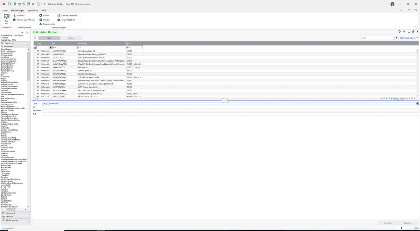Close the left navigation panel

pos(27,33)
